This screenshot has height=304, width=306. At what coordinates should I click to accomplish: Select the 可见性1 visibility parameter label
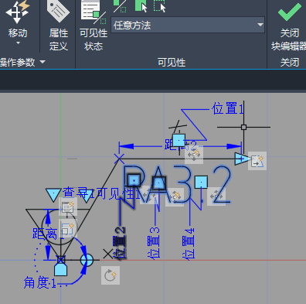(119, 193)
